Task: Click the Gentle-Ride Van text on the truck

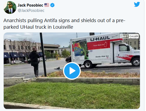Action: pos(102,56)
